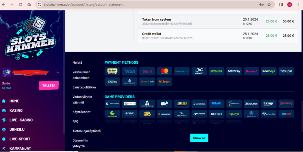Open Vedonlyönnin säännöt footer link
The height and width of the screenshot is (152, 303).
[x=82, y=100]
